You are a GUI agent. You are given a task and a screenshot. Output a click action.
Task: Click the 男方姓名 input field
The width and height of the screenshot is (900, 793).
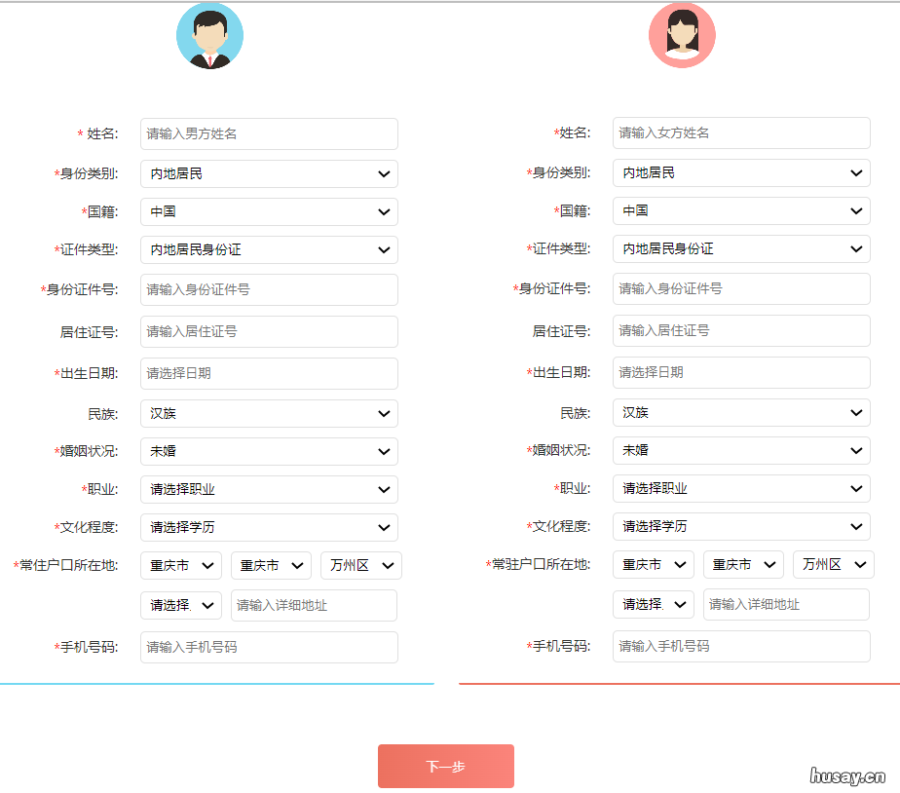point(269,133)
